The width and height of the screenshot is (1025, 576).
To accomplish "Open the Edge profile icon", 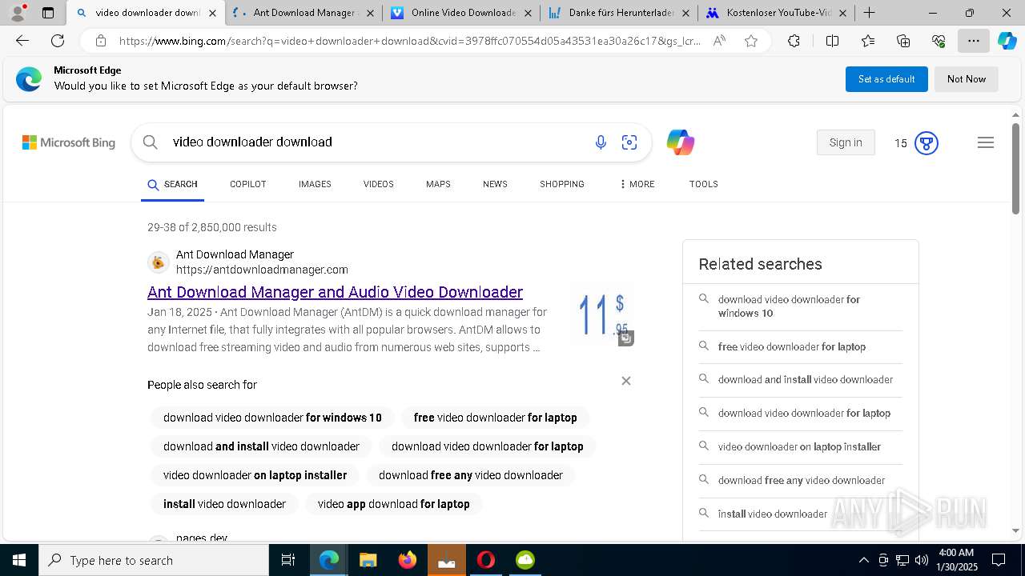I will click(x=18, y=13).
